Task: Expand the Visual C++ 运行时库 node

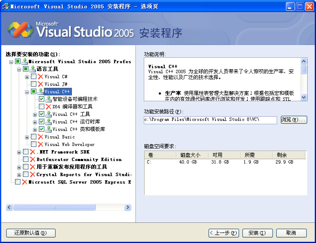Action: click(x=35, y=122)
